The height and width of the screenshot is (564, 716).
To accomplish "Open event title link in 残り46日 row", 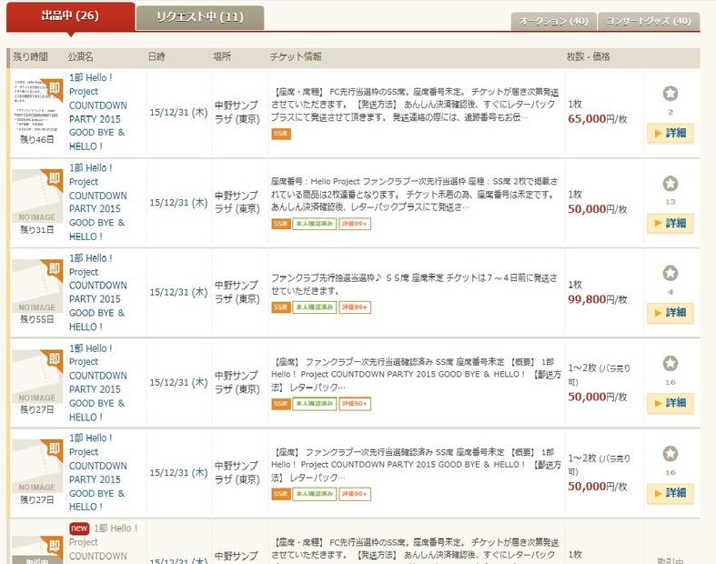I will [97, 112].
